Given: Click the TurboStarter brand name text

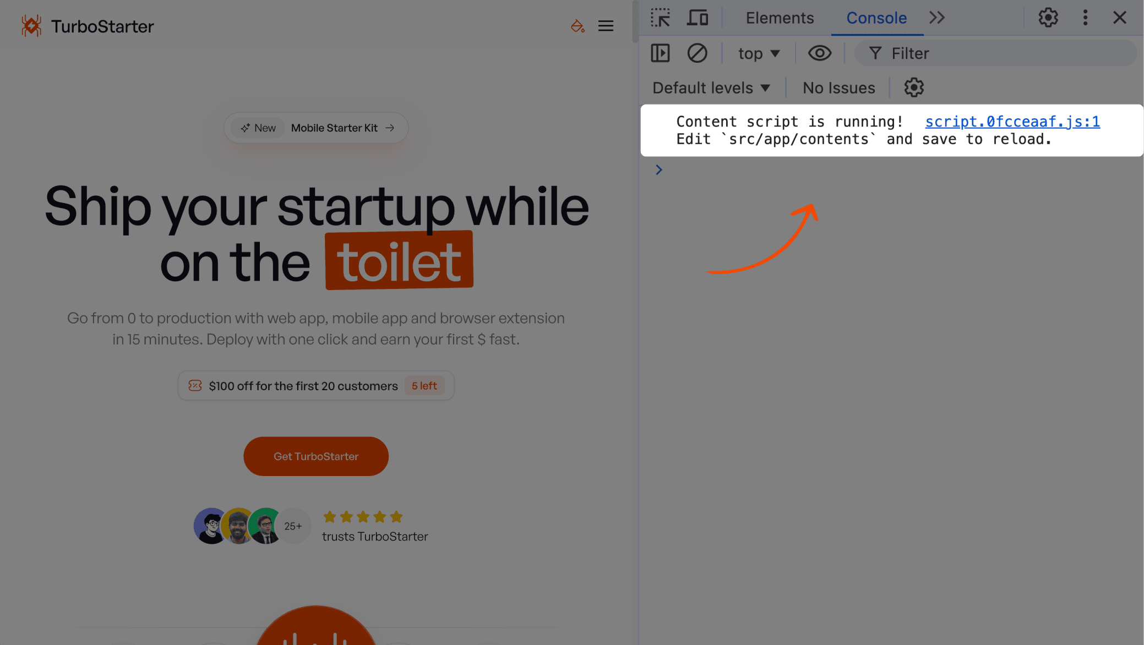Looking at the screenshot, I should click(x=102, y=26).
